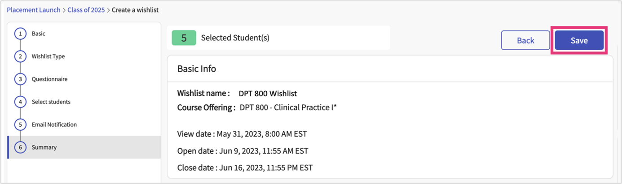Select step 2 circle icon
Image resolution: width=622 pixels, height=184 pixels.
(x=20, y=57)
